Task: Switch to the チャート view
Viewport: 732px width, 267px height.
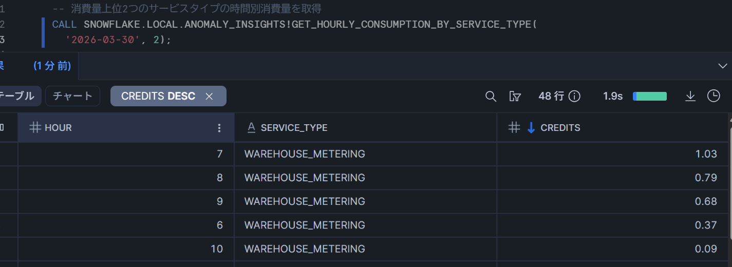Action: 72,96
